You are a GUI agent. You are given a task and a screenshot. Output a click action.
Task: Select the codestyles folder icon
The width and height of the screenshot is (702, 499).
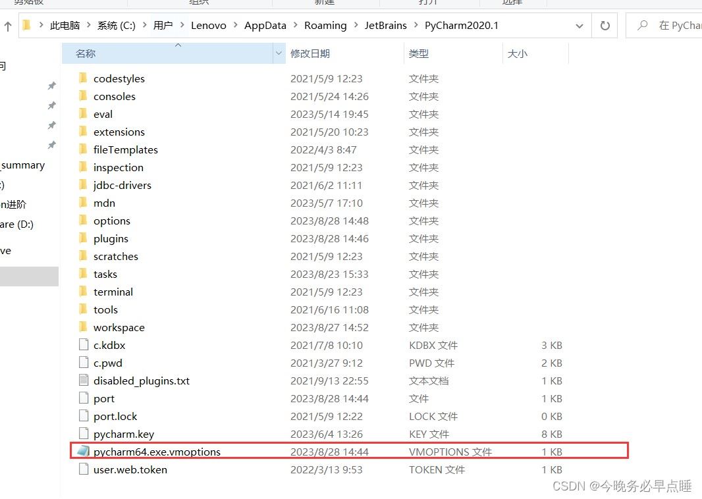pos(83,78)
